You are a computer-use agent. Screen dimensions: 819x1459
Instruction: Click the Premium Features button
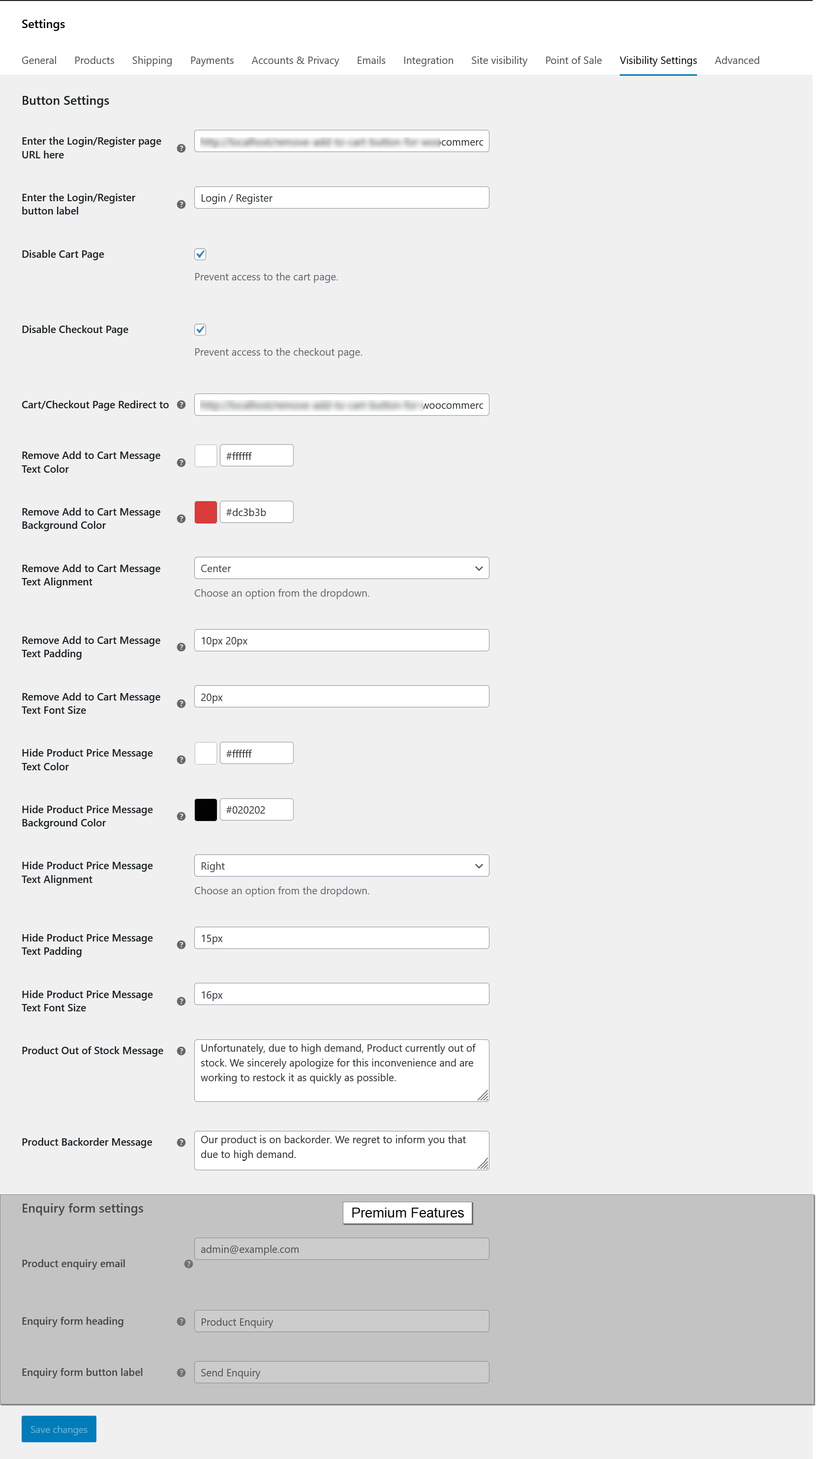pos(407,1213)
